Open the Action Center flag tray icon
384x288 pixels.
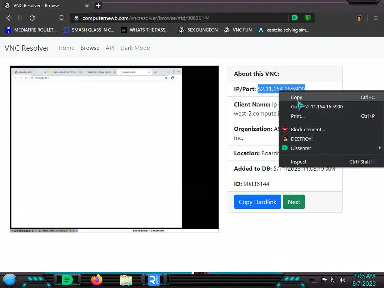click(324, 280)
